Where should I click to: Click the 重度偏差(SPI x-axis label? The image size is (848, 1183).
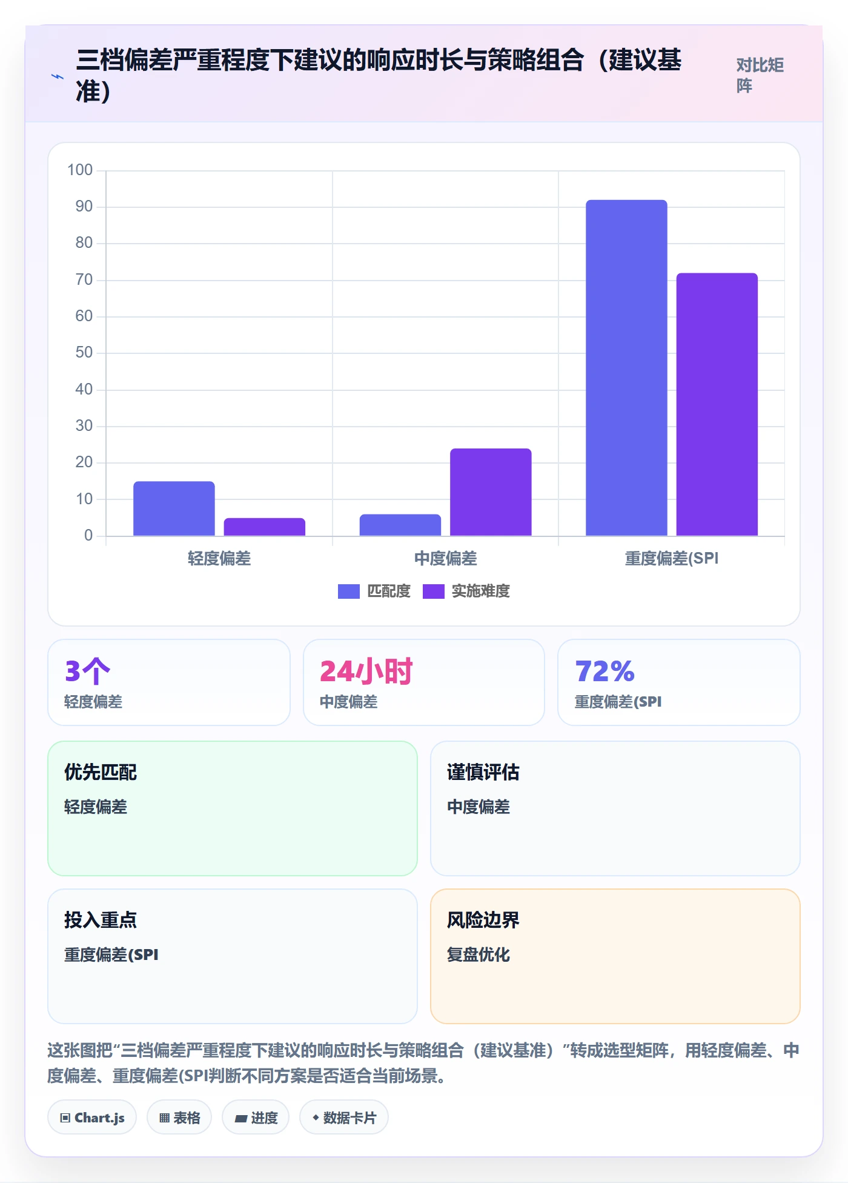tap(672, 558)
